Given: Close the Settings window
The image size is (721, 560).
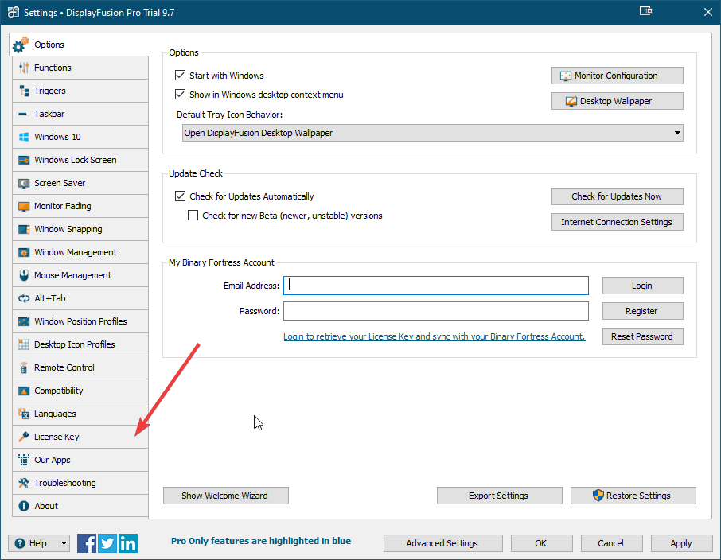Looking at the screenshot, I should (x=708, y=12).
